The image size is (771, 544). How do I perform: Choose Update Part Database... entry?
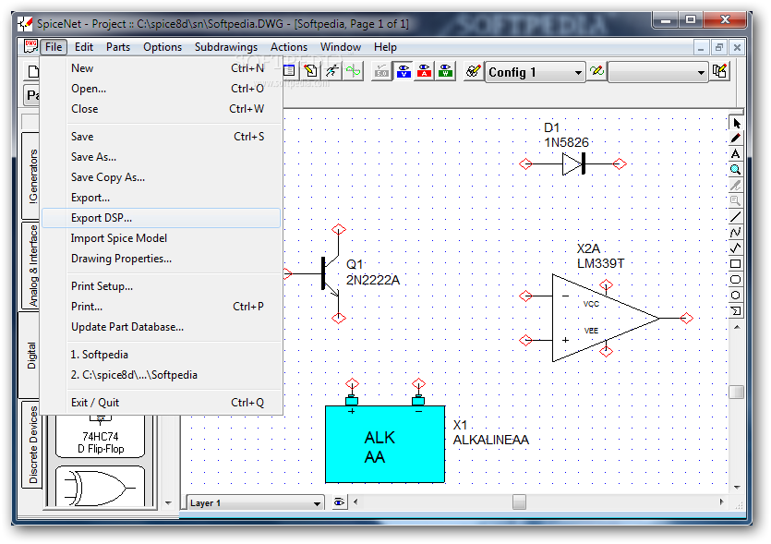pos(162,327)
